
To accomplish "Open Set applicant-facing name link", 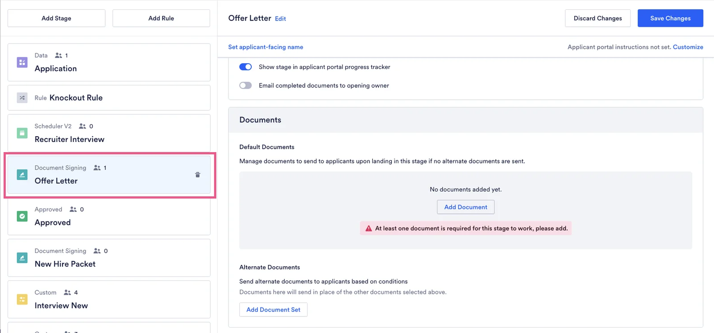I will pos(266,47).
